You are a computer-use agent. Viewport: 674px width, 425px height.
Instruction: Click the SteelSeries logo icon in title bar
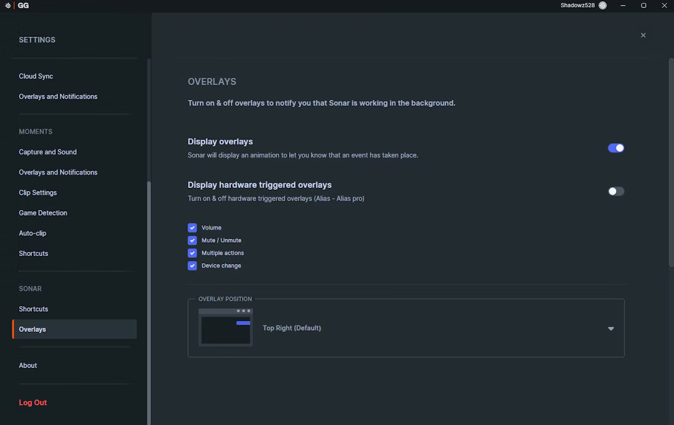(x=8, y=6)
